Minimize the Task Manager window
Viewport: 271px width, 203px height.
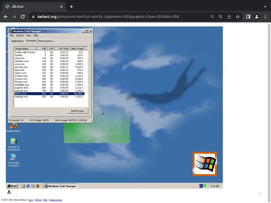pyautogui.click(x=83, y=31)
